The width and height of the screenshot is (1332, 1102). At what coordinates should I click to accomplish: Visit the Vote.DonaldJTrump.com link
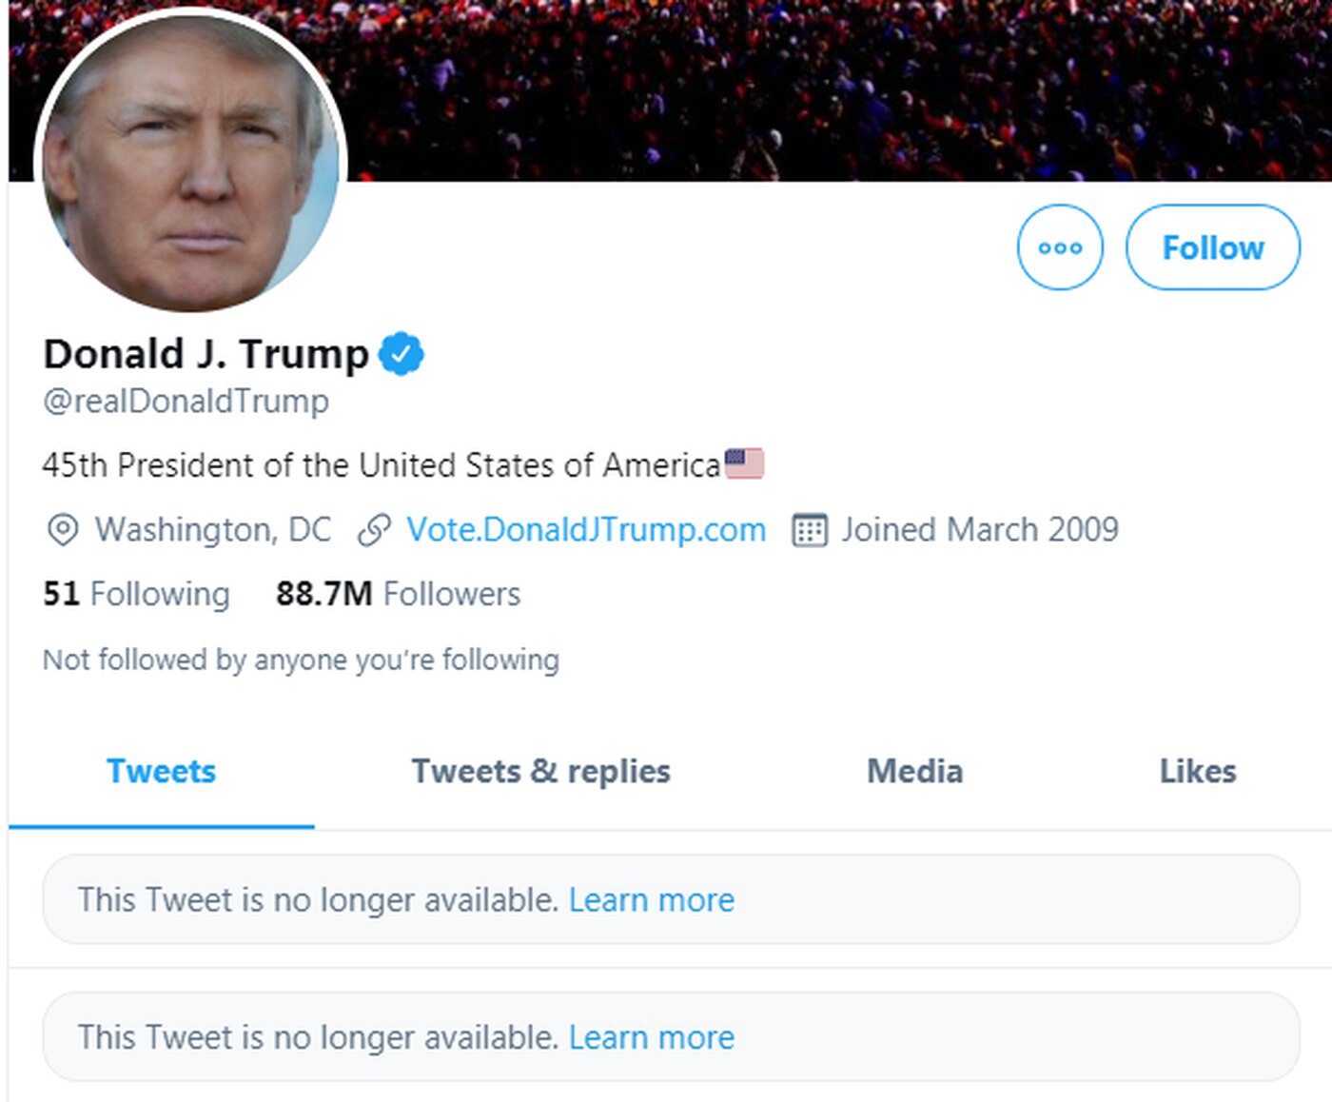[586, 530]
